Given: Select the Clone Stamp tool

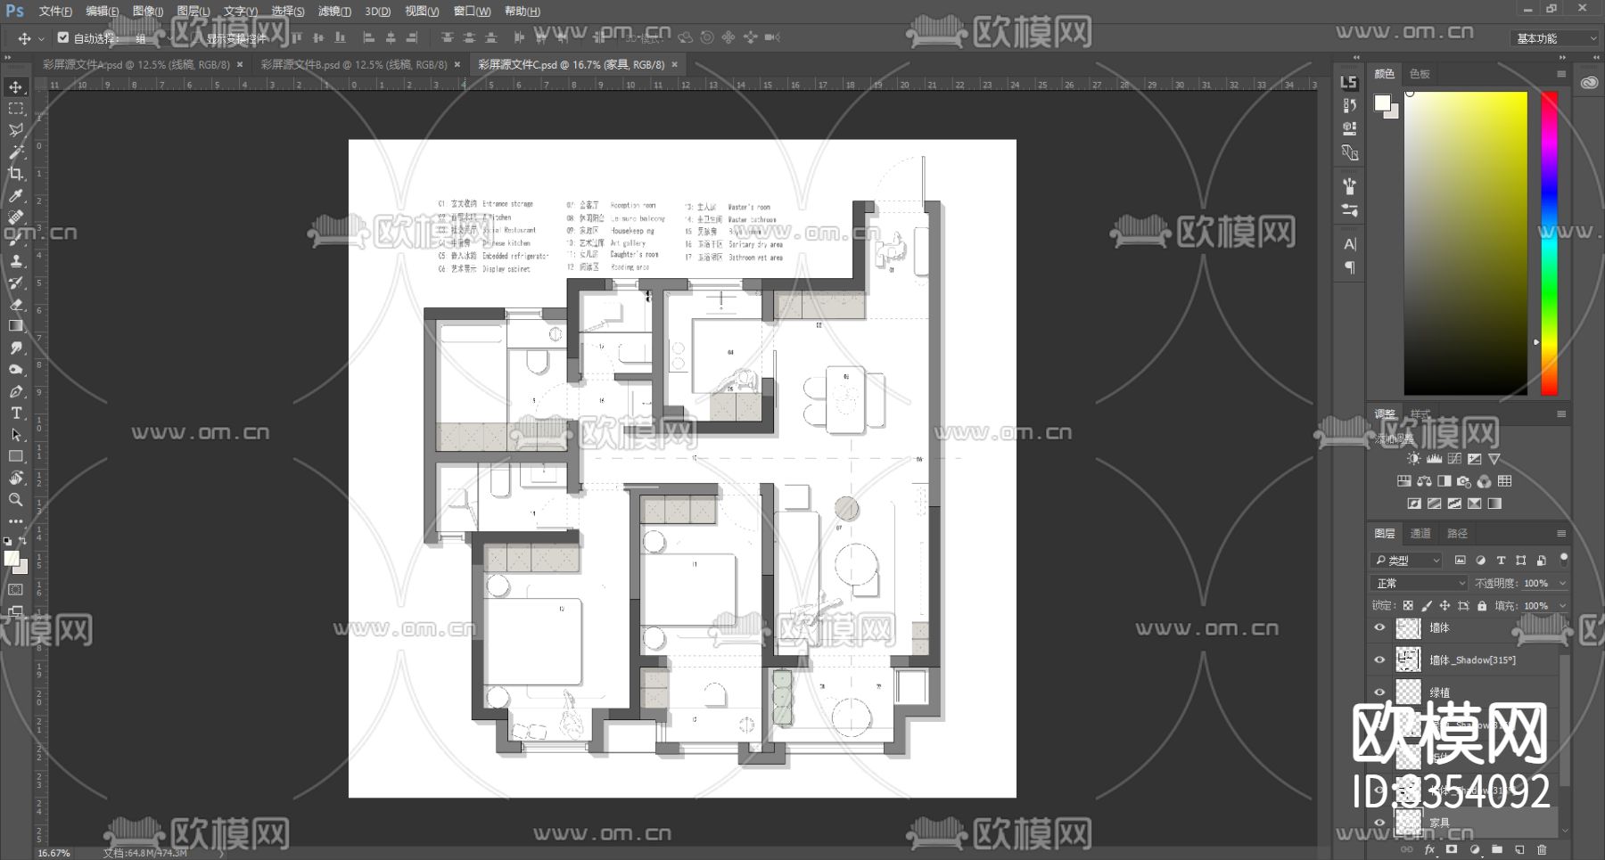Looking at the screenshot, I should pos(16,261).
